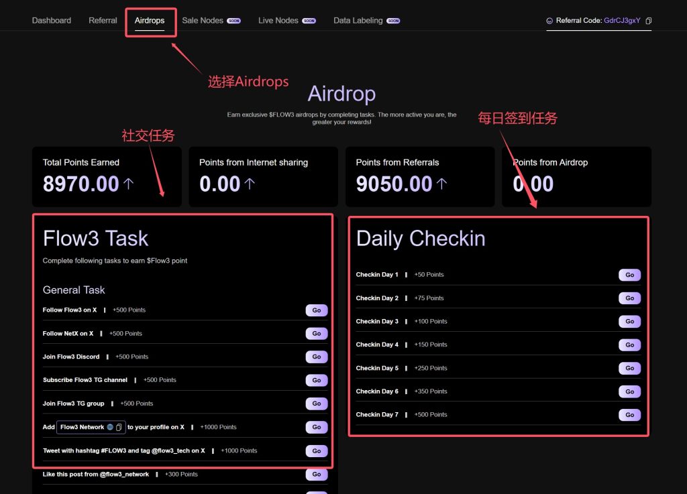Image resolution: width=687 pixels, height=494 pixels.
Task: Click the globe icon in Flow3 Network tag
Action: (x=110, y=427)
